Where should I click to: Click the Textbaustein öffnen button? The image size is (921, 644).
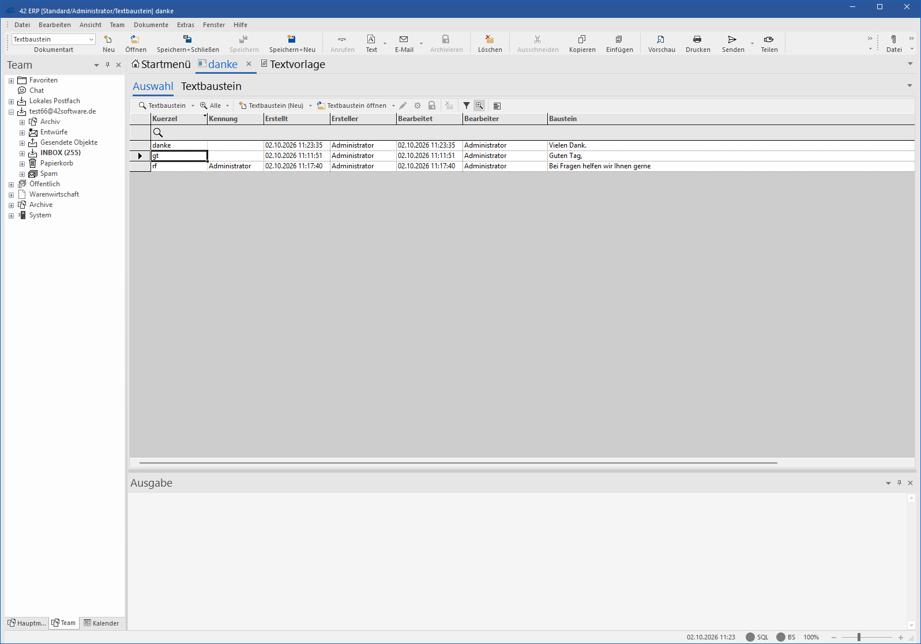(352, 106)
